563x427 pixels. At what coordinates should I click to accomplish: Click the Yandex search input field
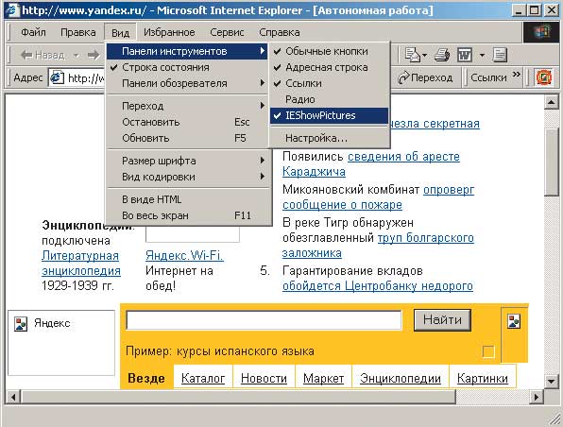(x=264, y=320)
